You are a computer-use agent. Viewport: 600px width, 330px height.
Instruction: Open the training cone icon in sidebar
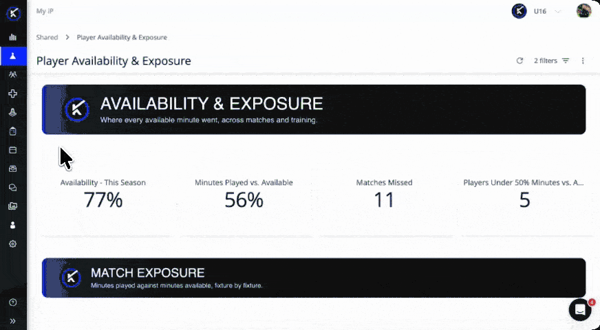pyautogui.click(x=13, y=113)
